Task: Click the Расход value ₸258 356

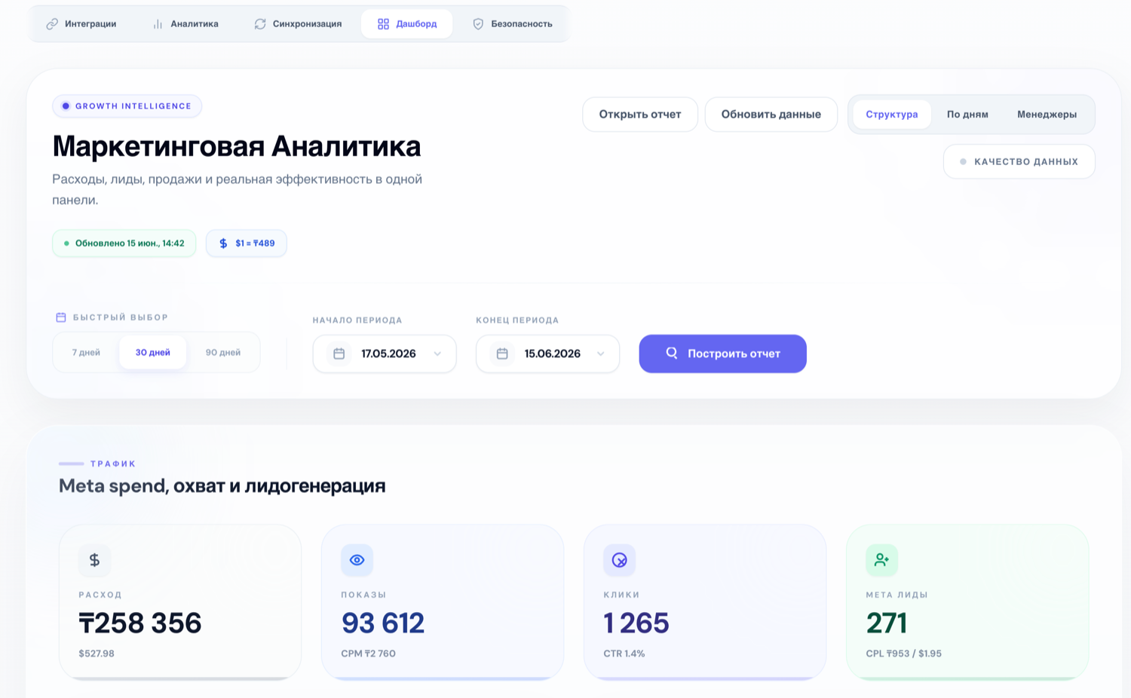Action: [140, 623]
